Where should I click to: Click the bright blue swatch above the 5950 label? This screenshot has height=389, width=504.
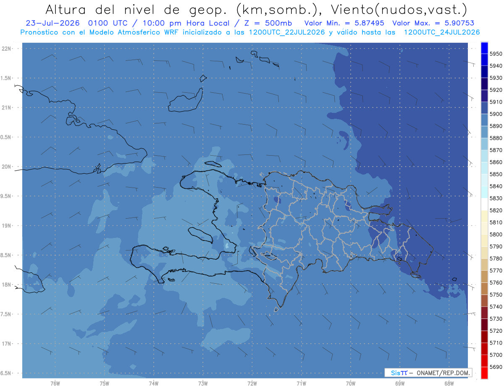tap(484, 48)
